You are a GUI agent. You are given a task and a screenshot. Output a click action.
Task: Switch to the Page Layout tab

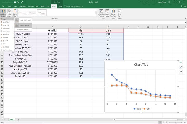point(22,6)
